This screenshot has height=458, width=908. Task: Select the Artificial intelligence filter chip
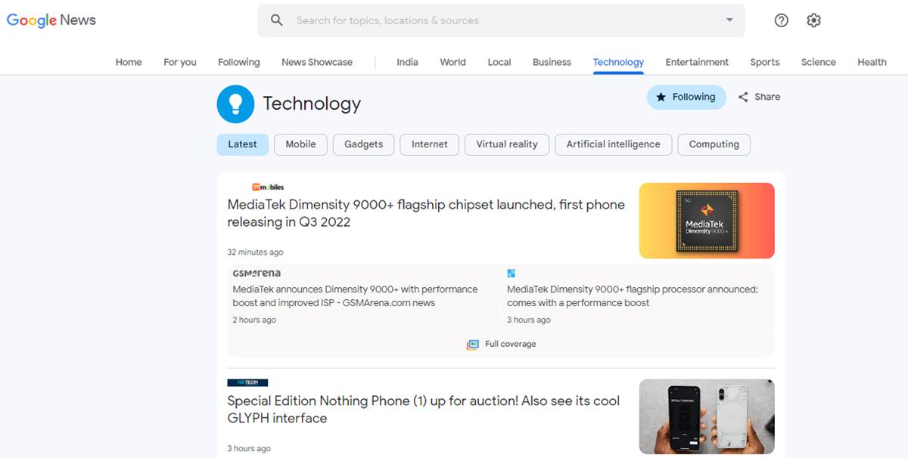(x=613, y=144)
